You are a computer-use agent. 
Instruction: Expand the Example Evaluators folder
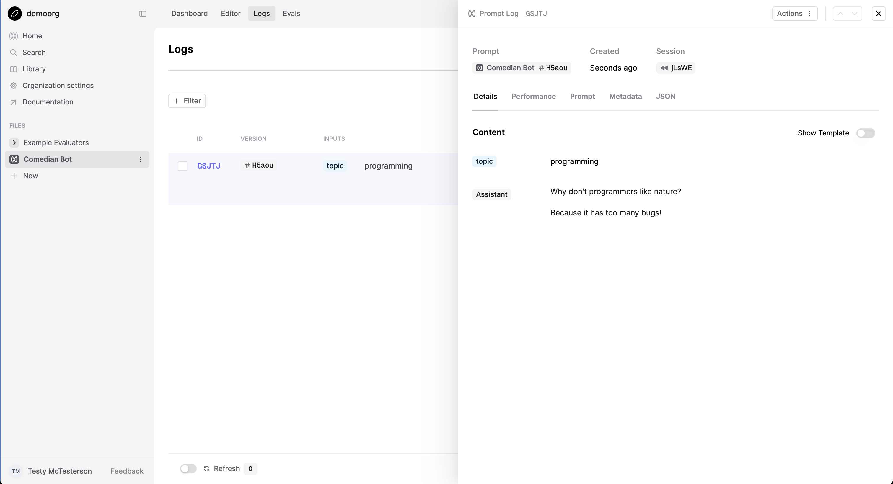tap(14, 142)
